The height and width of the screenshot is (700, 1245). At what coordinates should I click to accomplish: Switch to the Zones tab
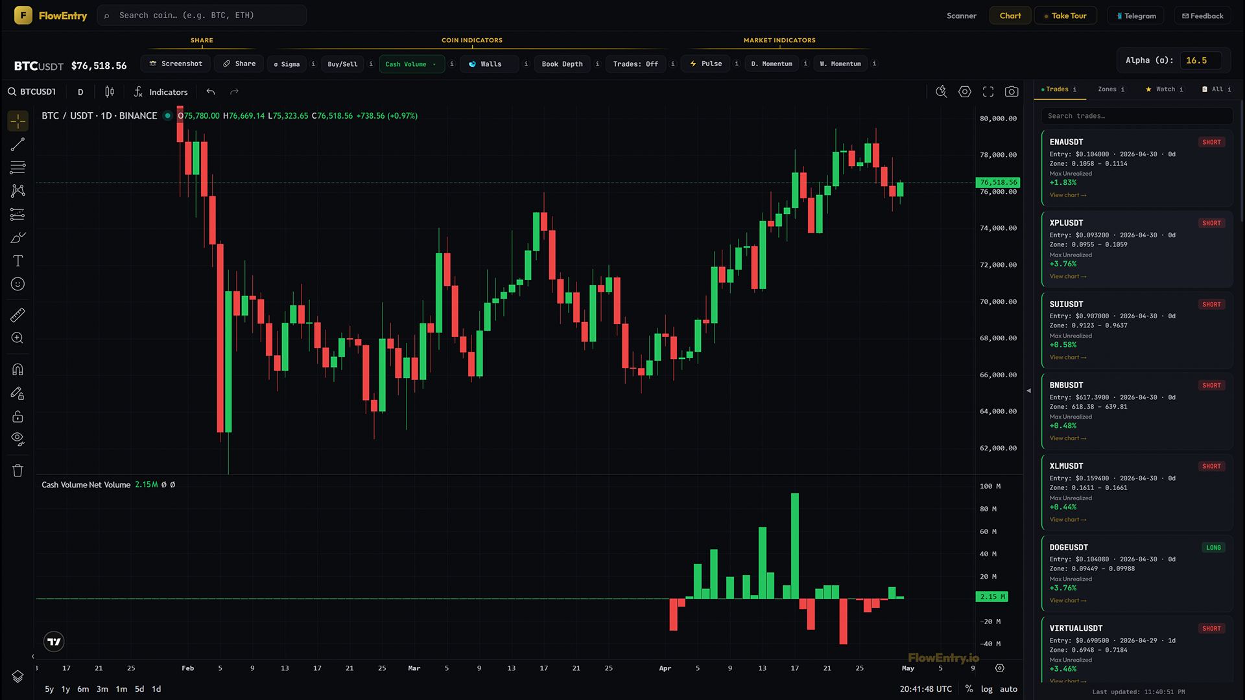(1111, 89)
